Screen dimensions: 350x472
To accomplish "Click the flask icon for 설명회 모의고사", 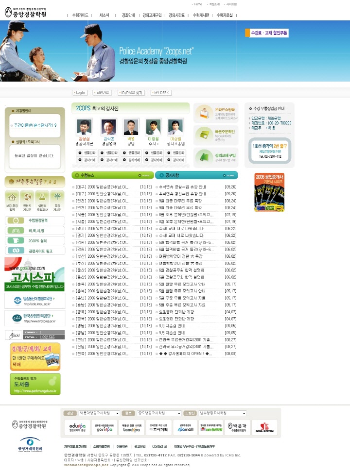I will pos(43,197).
